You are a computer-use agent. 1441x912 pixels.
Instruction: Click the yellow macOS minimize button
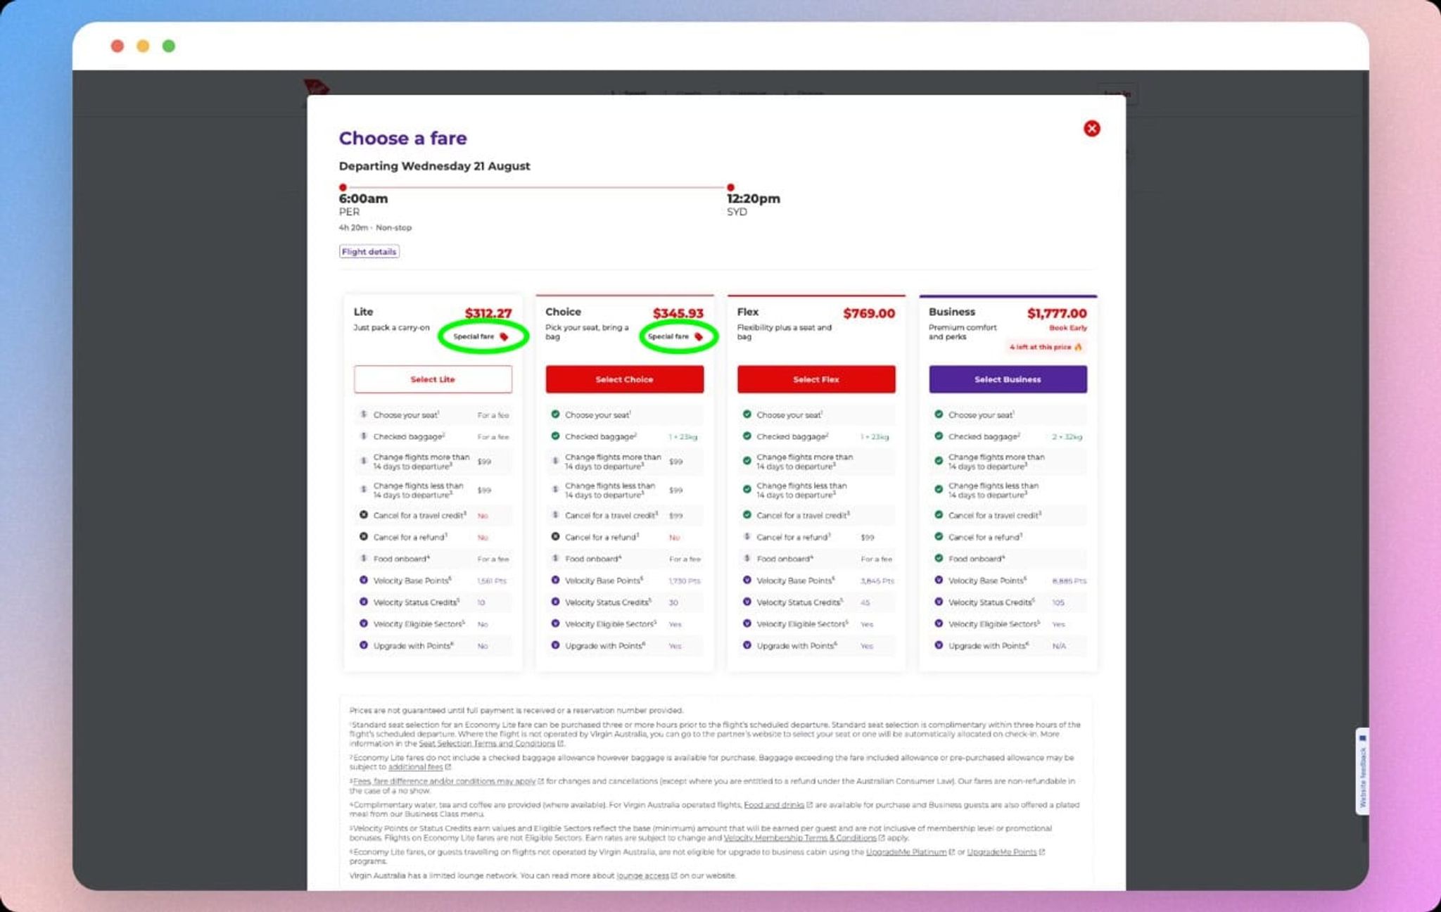(143, 46)
